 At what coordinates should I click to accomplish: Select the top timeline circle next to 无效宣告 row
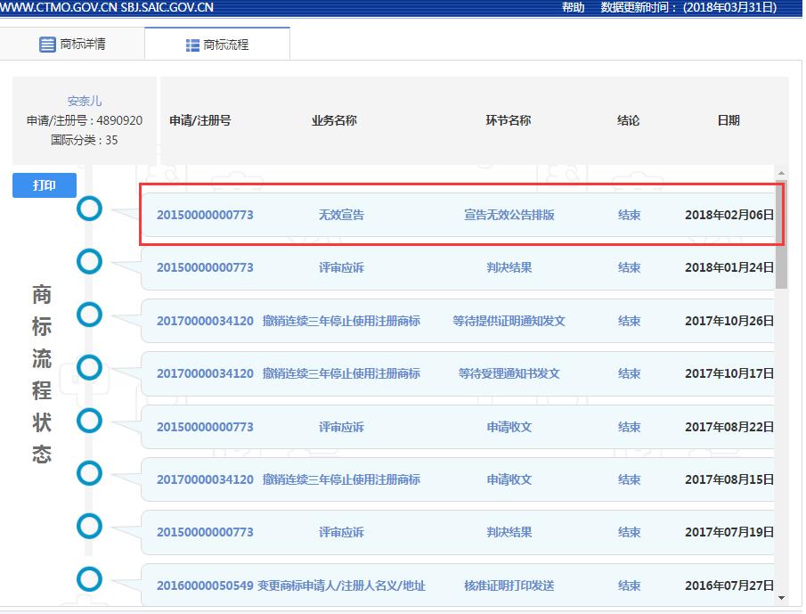tap(89, 209)
